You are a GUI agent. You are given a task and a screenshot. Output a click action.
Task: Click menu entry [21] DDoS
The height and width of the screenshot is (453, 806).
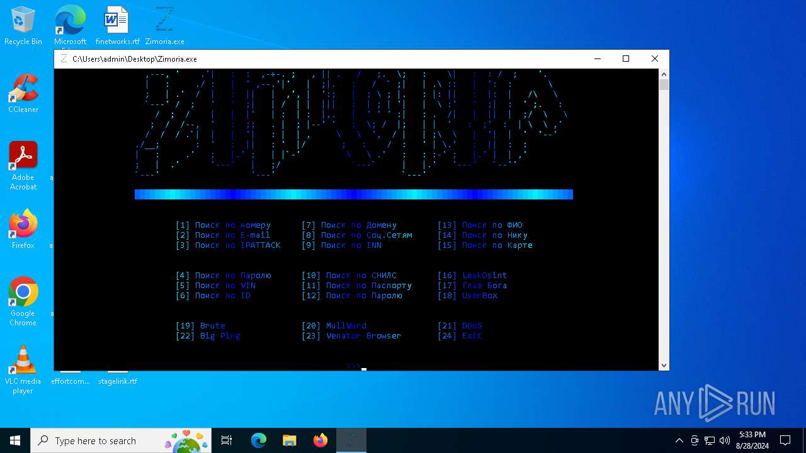460,325
